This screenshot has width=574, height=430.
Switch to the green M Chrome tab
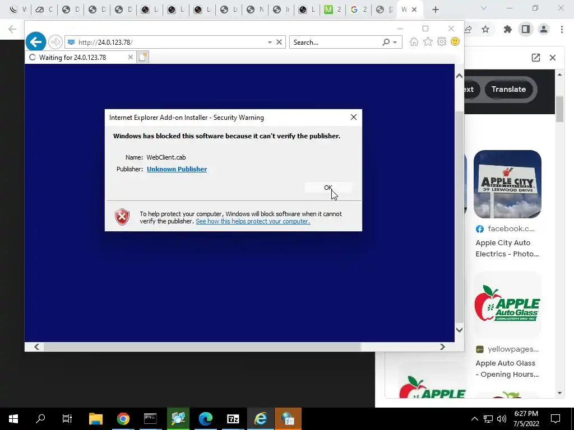coord(332,10)
